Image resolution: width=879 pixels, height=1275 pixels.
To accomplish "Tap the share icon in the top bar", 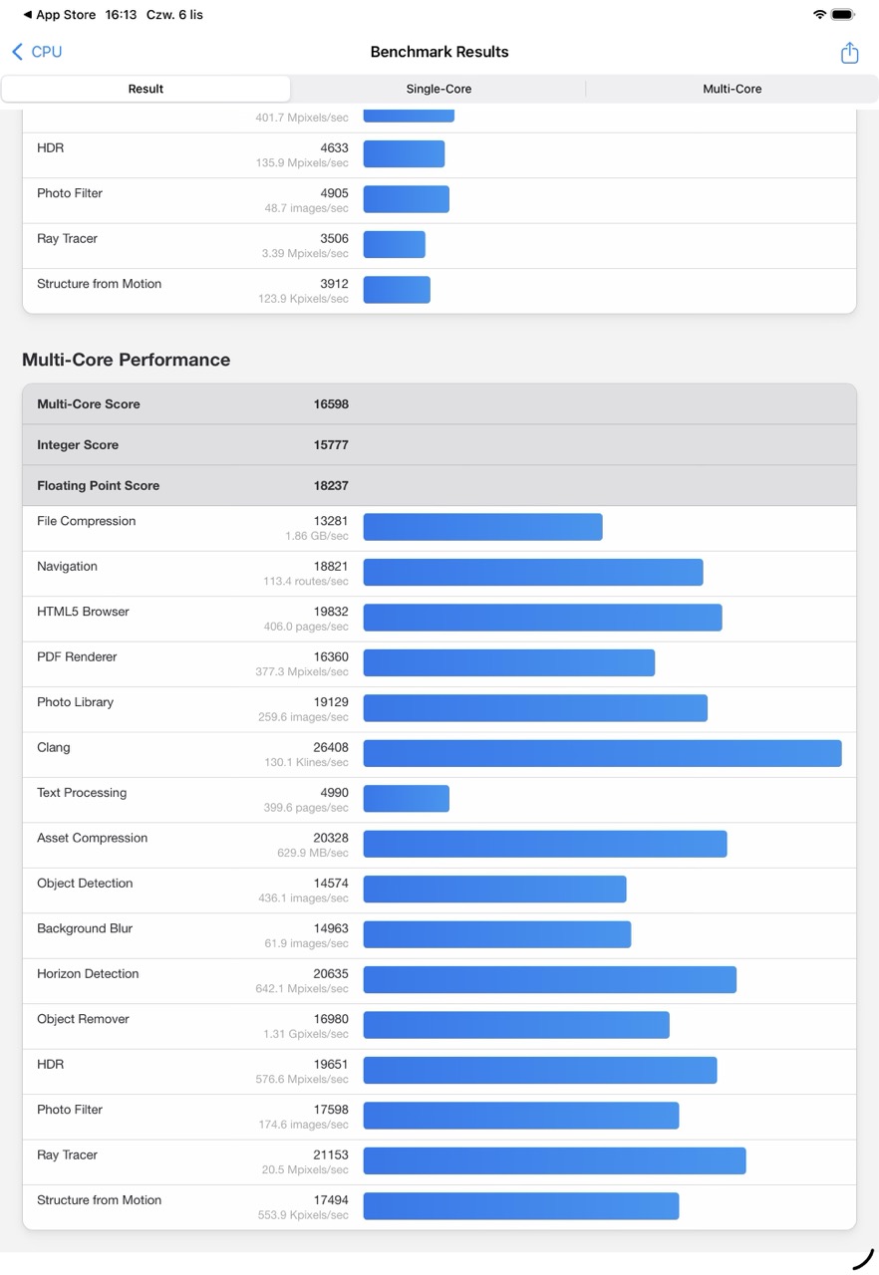I will click(849, 53).
